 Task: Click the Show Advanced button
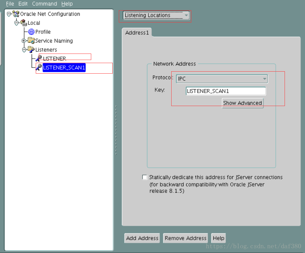click(243, 103)
